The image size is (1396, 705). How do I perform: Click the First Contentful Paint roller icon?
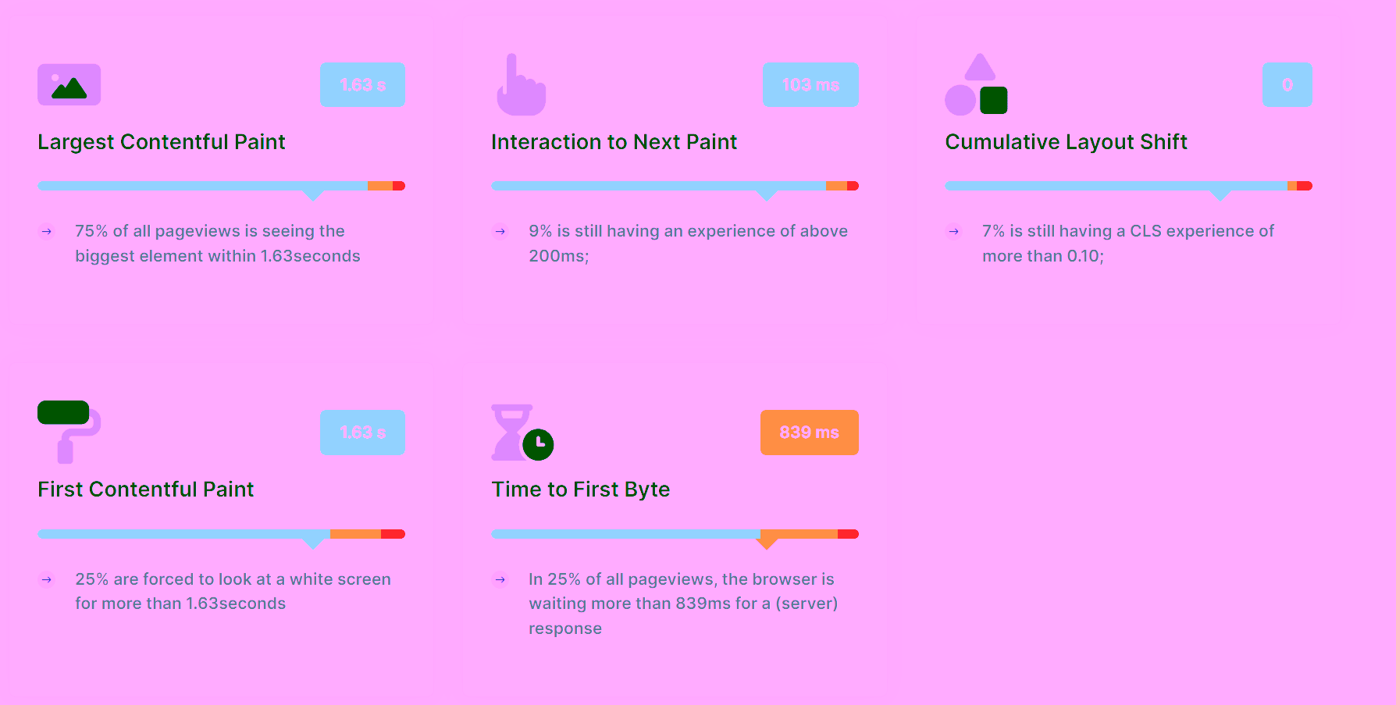click(x=69, y=432)
